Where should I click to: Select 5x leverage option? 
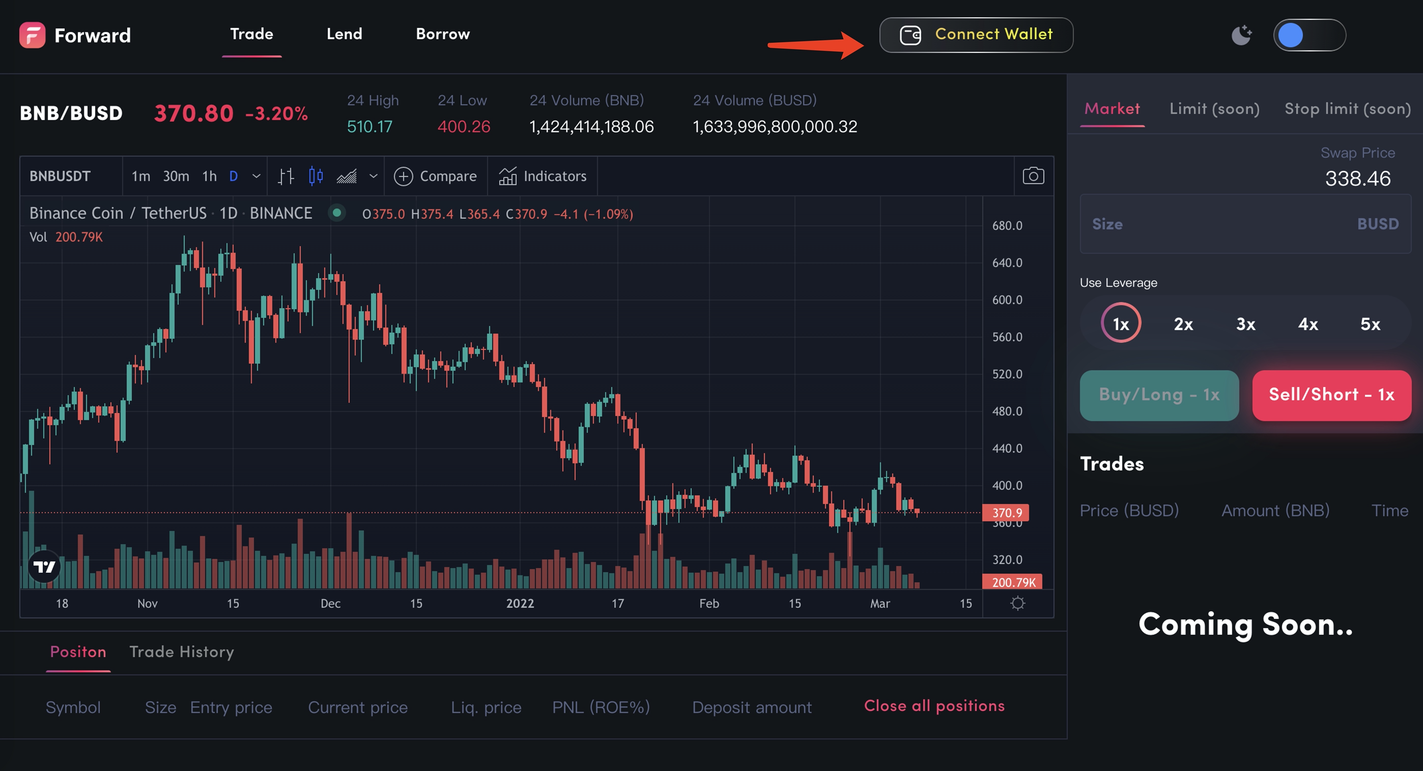tap(1370, 324)
